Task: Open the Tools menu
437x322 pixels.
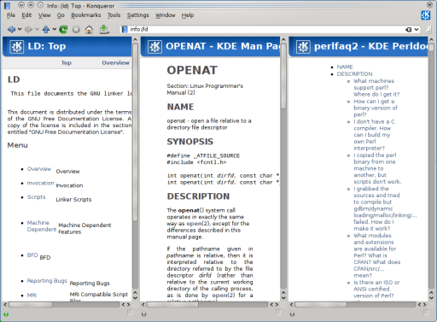Action: tap(114, 15)
